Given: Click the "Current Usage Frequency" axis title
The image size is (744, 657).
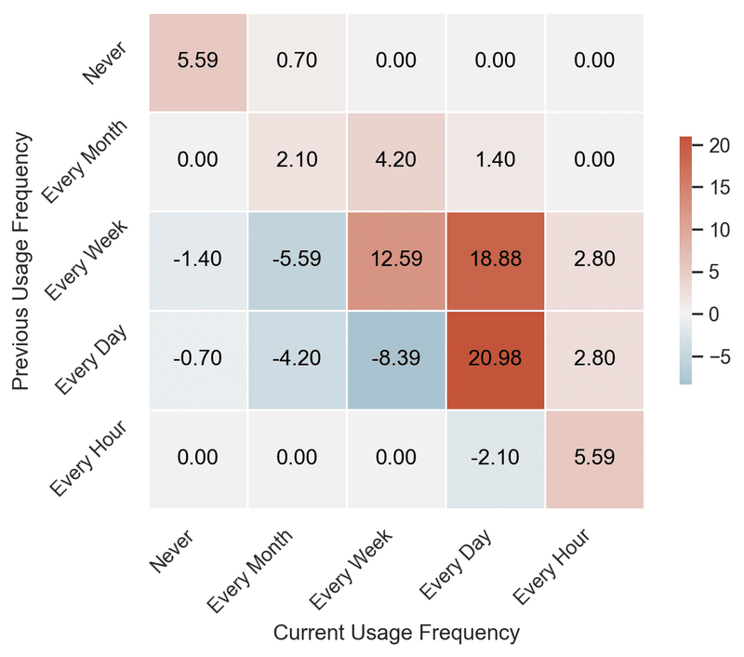Looking at the screenshot, I should point(396,634).
